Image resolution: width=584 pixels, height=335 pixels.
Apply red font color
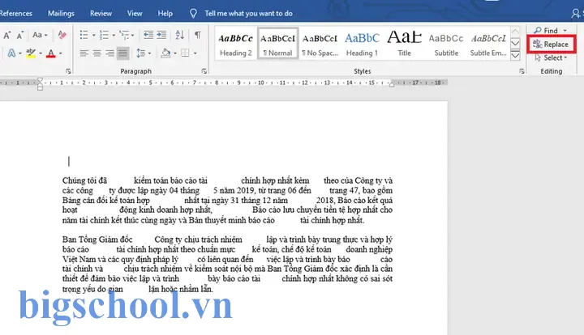pos(51,53)
